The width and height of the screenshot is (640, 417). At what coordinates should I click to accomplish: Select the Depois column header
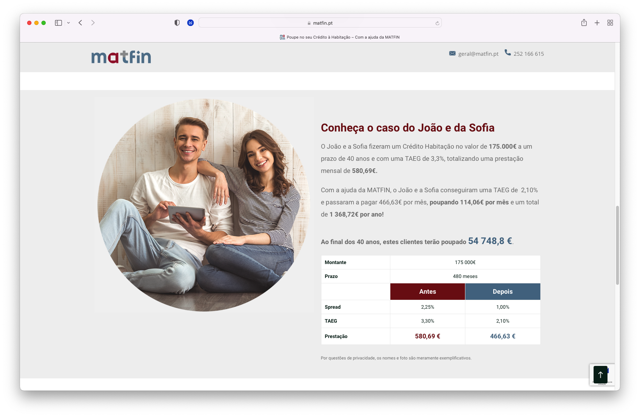click(x=502, y=292)
